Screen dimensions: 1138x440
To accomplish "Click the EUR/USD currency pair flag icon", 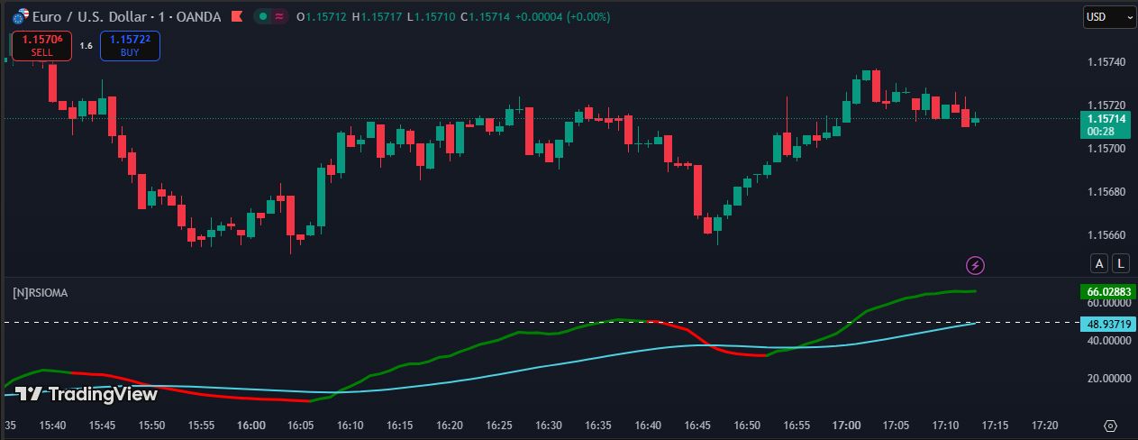I will [x=19, y=17].
